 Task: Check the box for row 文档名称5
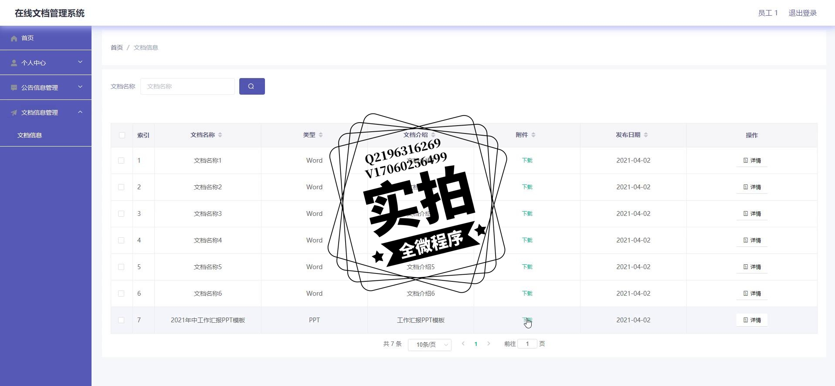[x=121, y=267]
